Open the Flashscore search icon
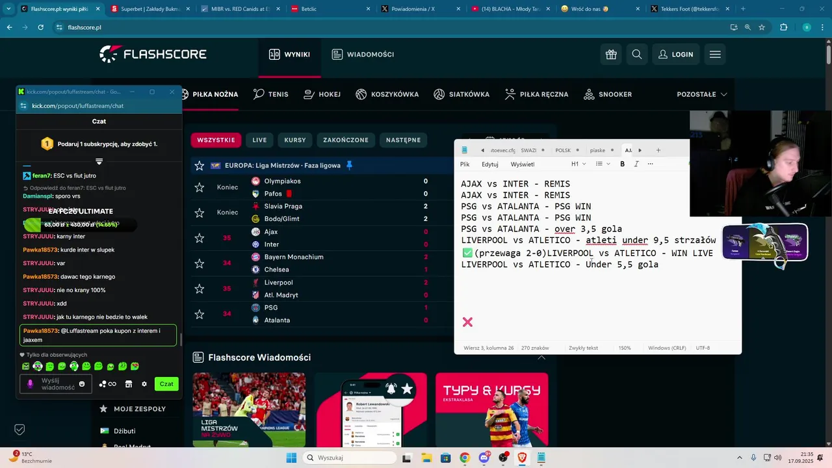 click(636, 55)
